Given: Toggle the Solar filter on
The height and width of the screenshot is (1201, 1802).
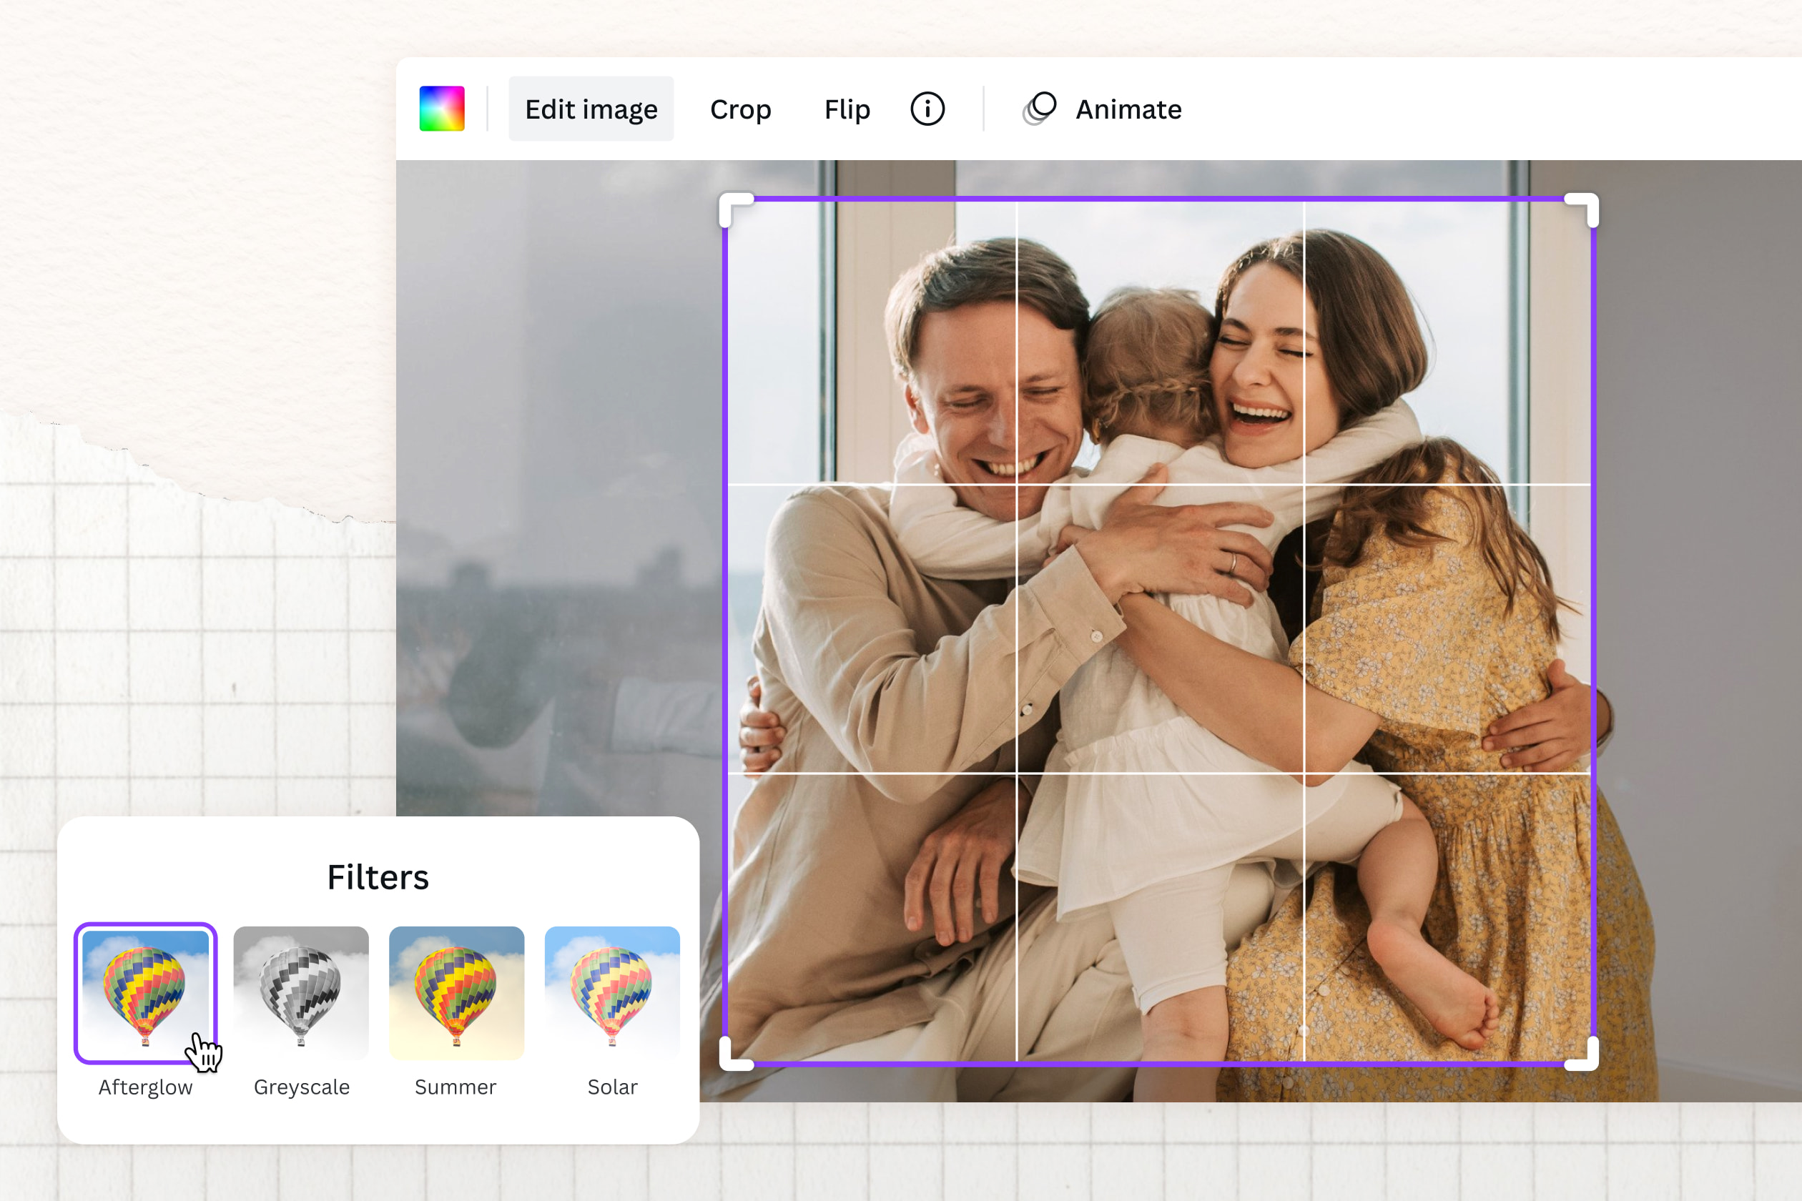Looking at the screenshot, I should 611,992.
